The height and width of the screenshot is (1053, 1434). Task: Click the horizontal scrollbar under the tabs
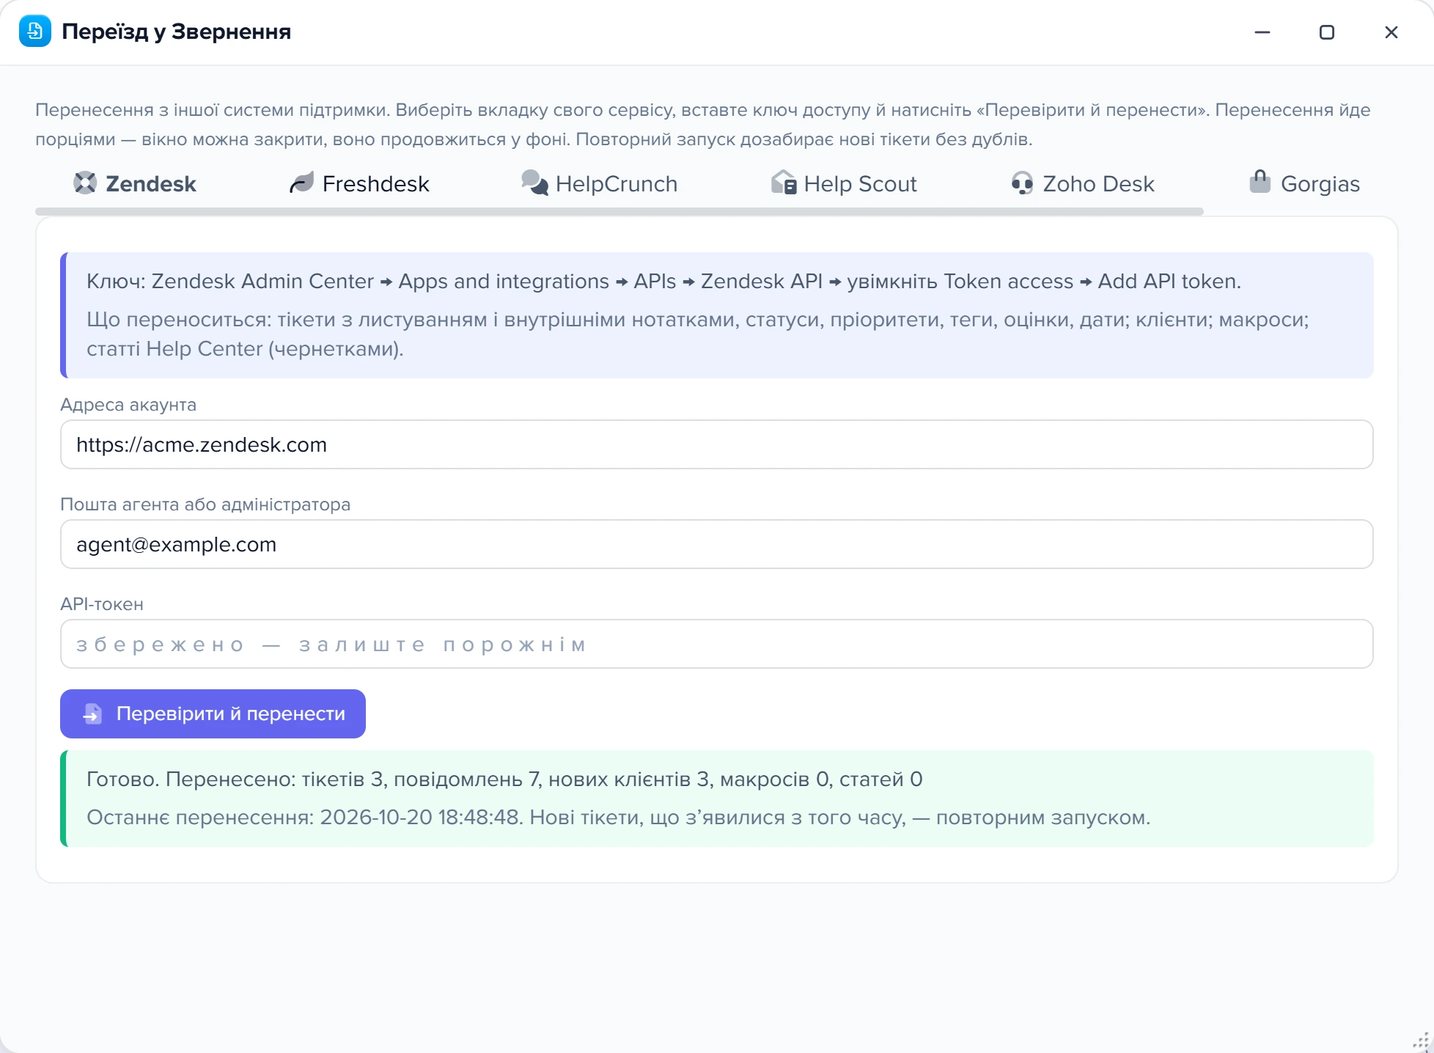coord(619,211)
